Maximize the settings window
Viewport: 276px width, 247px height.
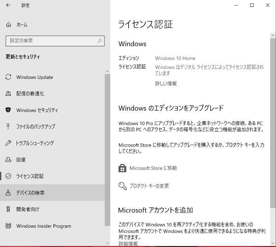[x=252, y=5]
